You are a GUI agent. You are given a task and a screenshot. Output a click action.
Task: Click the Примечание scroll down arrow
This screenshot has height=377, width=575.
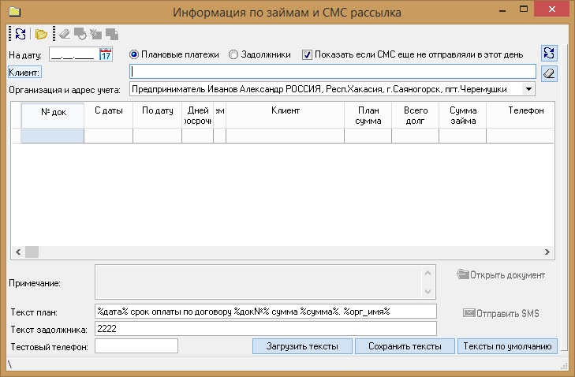point(428,291)
